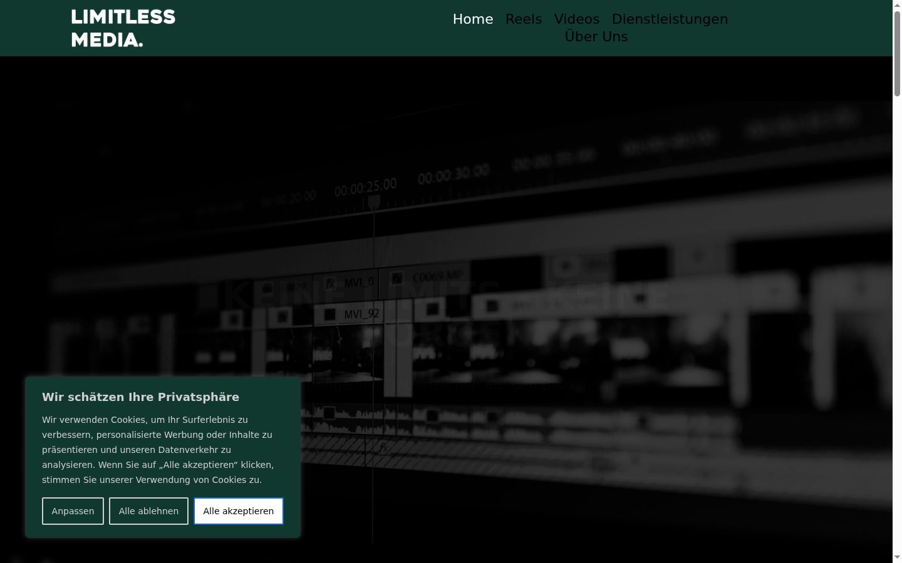902x563 pixels.
Task: Open the Home menu item
Action: 473,19
